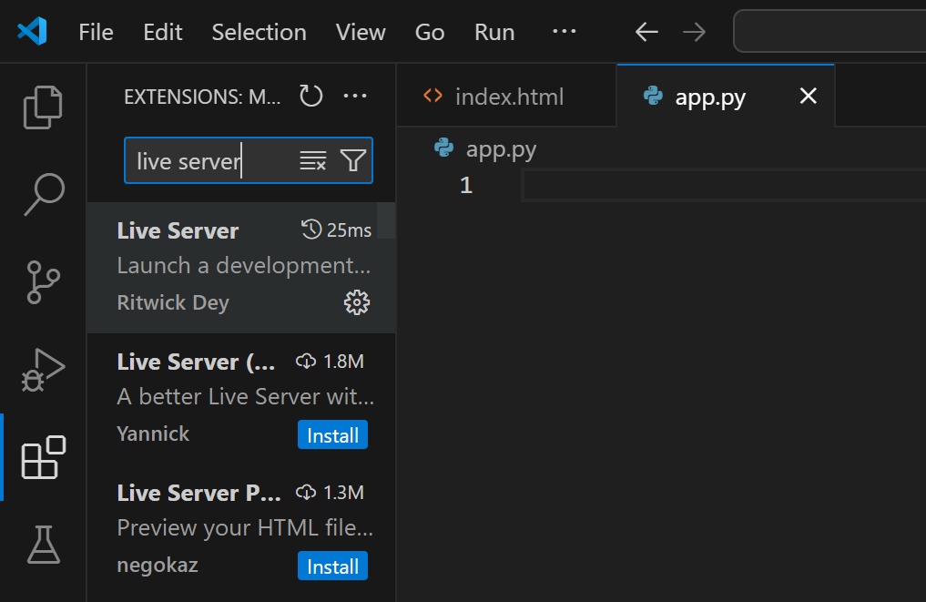Show hidden menu bar items ellipsis
This screenshot has width=926, height=602.
pyautogui.click(x=564, y=32)
